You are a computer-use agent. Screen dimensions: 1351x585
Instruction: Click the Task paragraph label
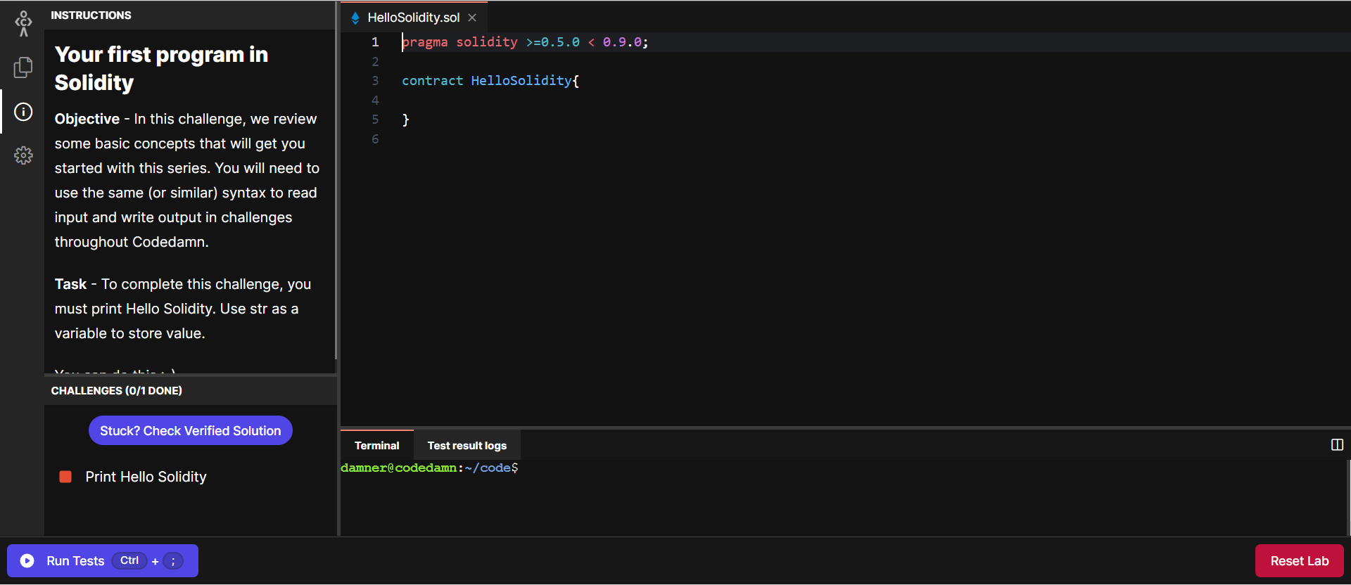[x=70, y=284]
